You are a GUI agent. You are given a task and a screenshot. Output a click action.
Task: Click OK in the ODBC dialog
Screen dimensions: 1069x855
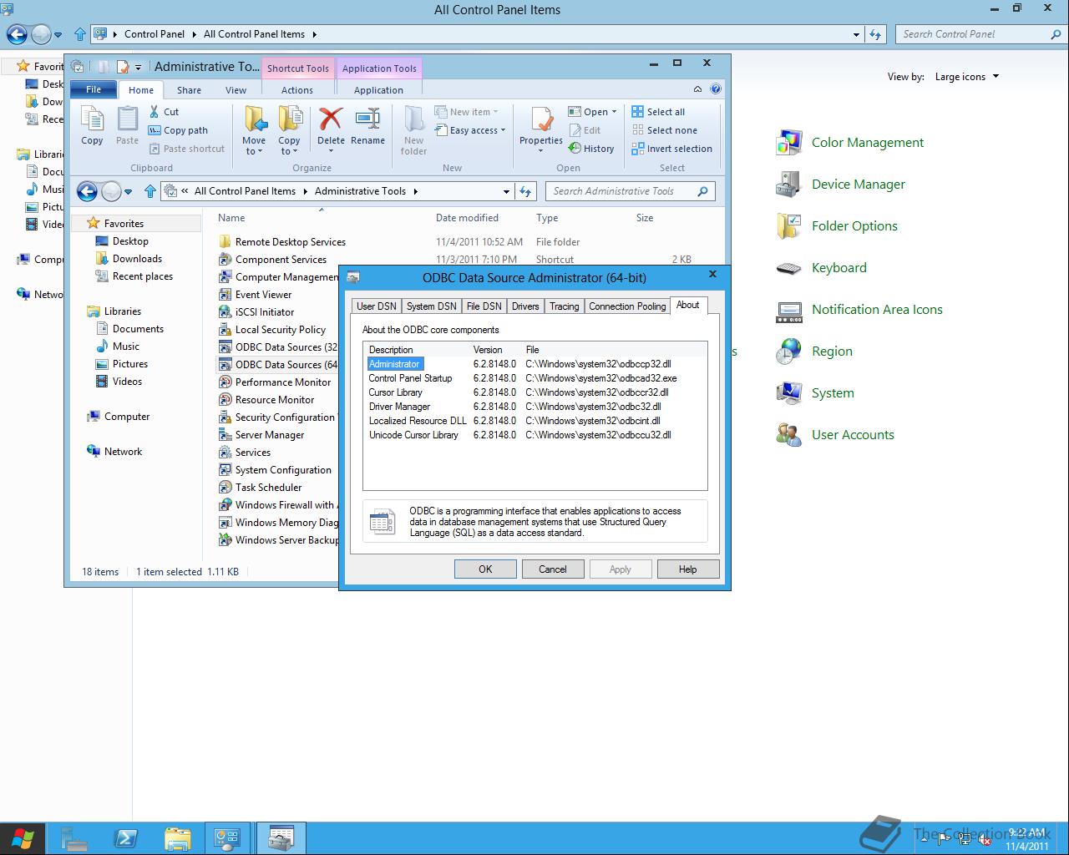point(485,569)
